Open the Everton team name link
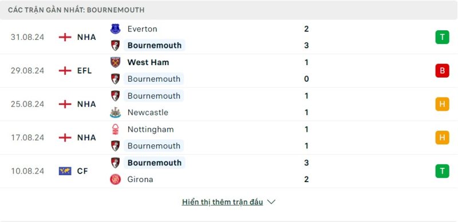The width and height of the screenshot is (458, 222). click(142, 29)
